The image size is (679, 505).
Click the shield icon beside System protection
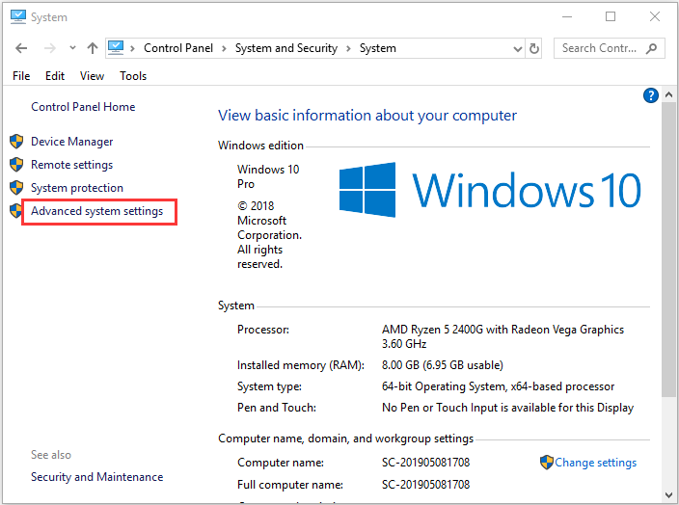coord(16,188)
